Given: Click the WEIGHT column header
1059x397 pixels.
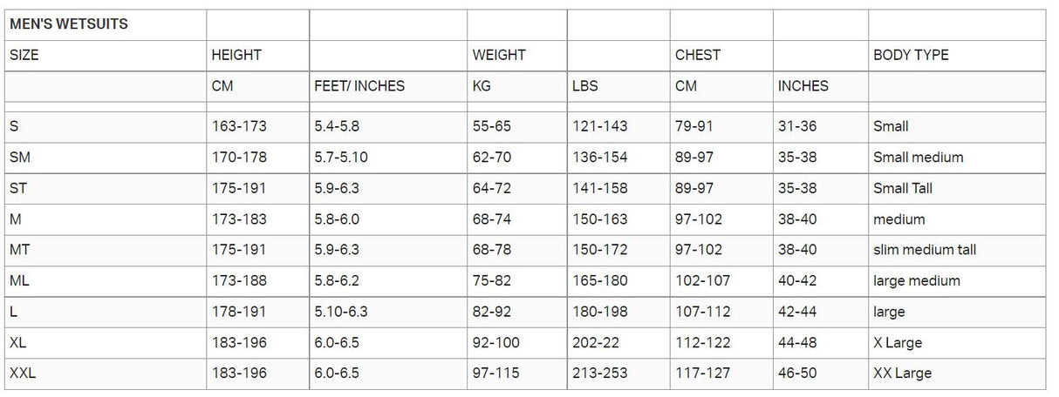Looking at the screenshot, I should [x=499, y=55].
